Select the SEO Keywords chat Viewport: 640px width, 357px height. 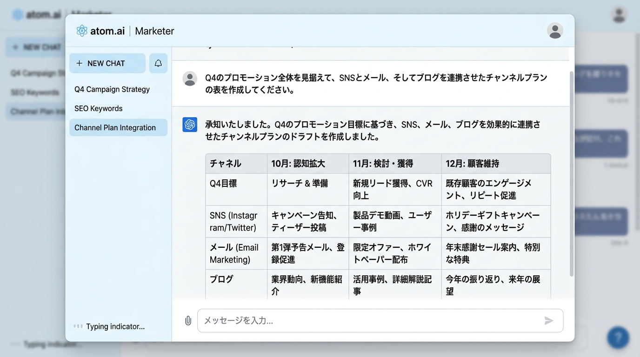99,108
